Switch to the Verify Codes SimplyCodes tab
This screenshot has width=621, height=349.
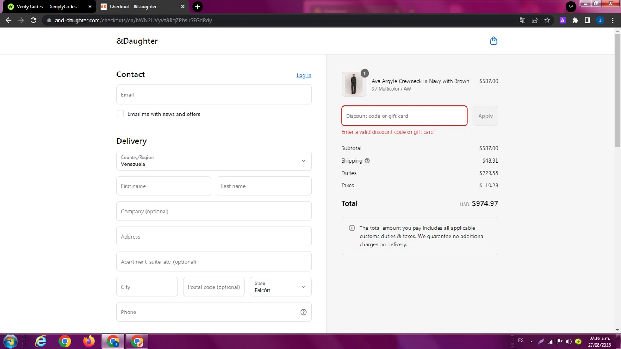[49, 7]
